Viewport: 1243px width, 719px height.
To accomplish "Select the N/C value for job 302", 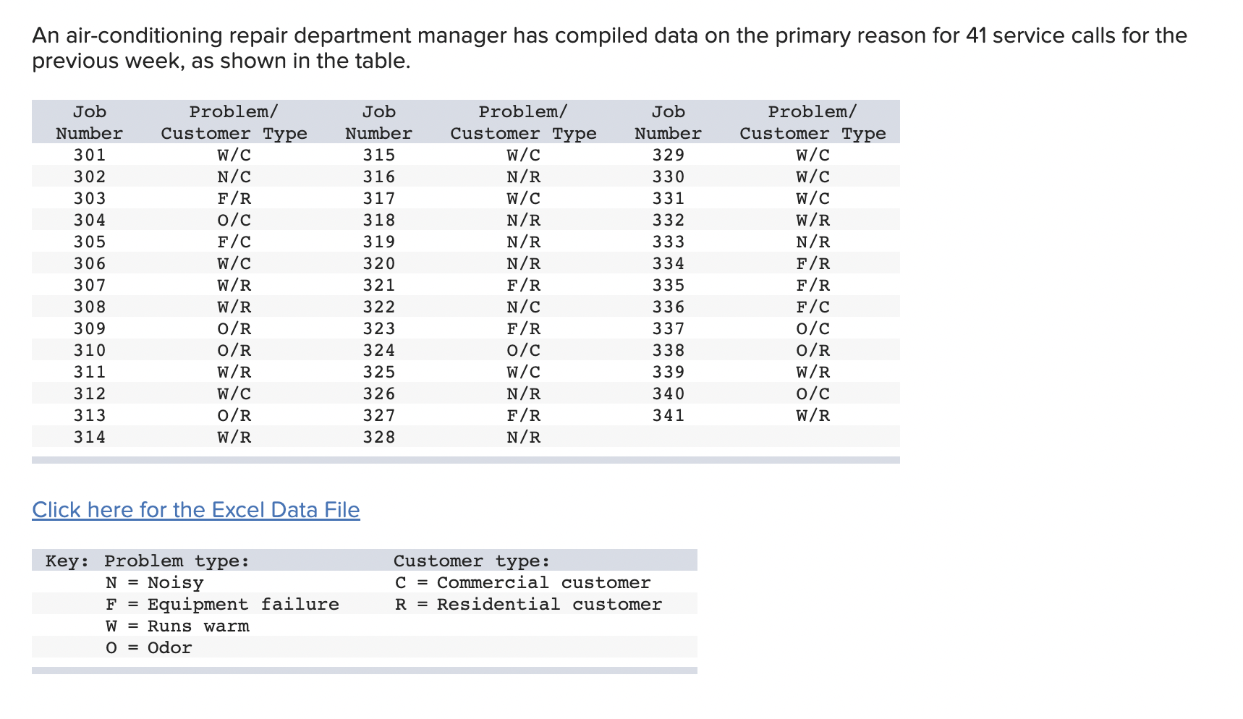I will coord(234,176).
